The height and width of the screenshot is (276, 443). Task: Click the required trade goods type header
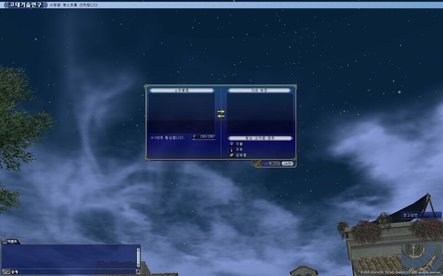[260, 139]
